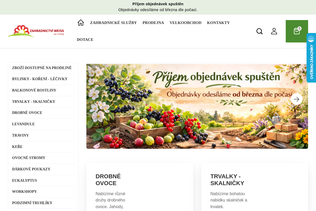
Task: Open the Prodejna menu item
Action: [153, 23]
